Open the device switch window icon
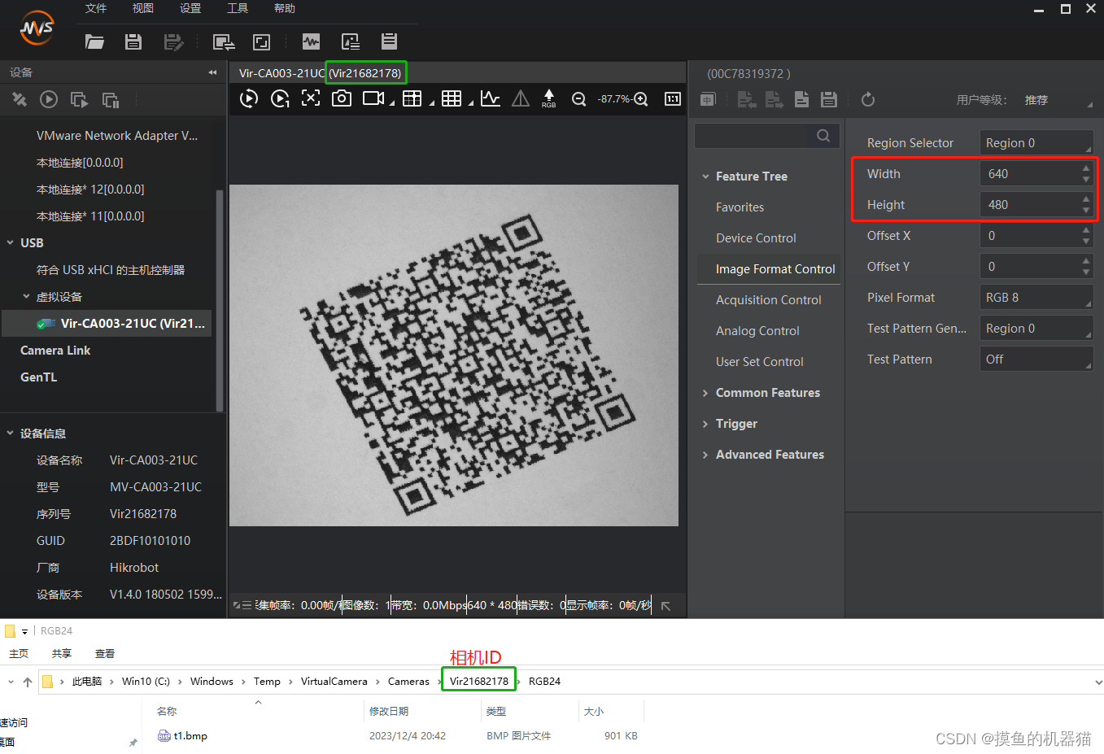The height and width of the screenshot is (754, 1104). [x=224, y=41]
